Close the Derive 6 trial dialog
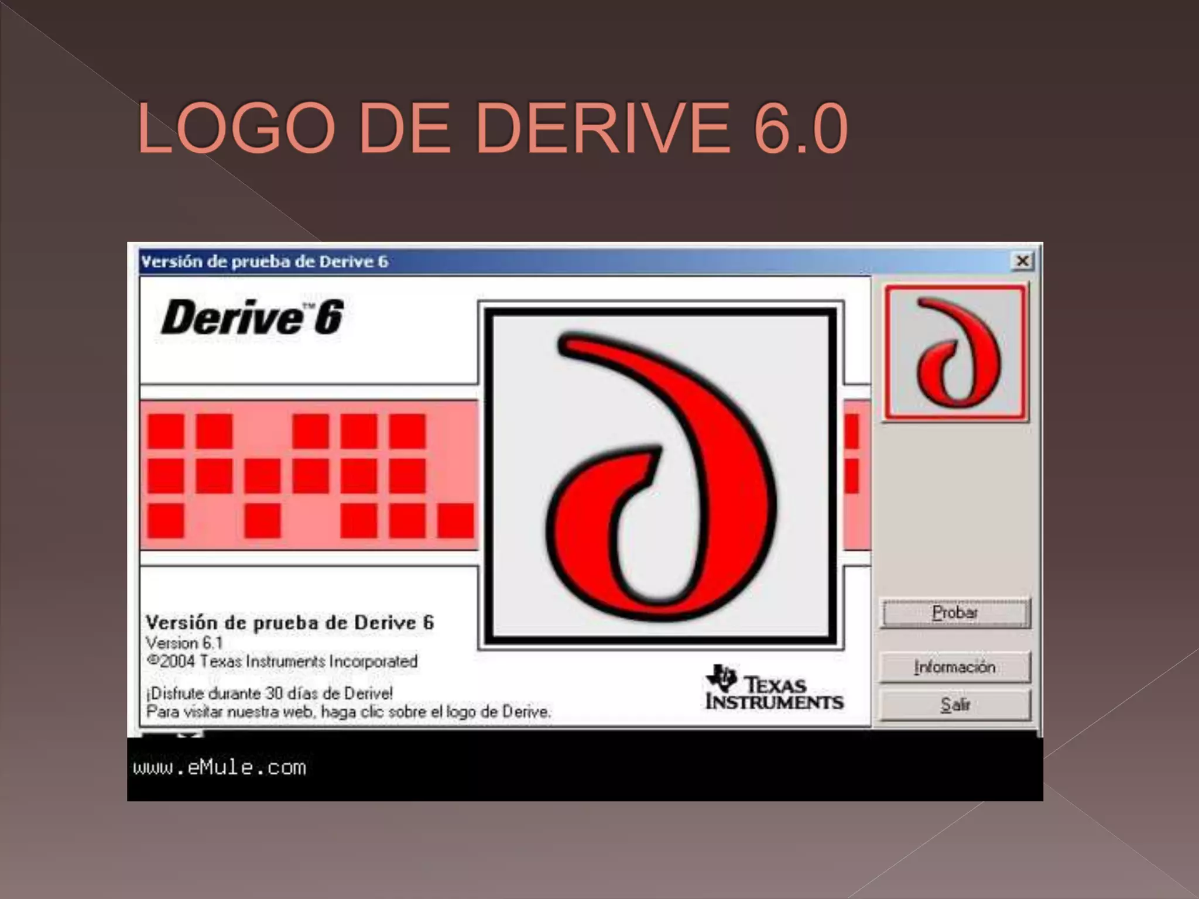The width and height of the screenshot is (1199, 899). 1022,261
